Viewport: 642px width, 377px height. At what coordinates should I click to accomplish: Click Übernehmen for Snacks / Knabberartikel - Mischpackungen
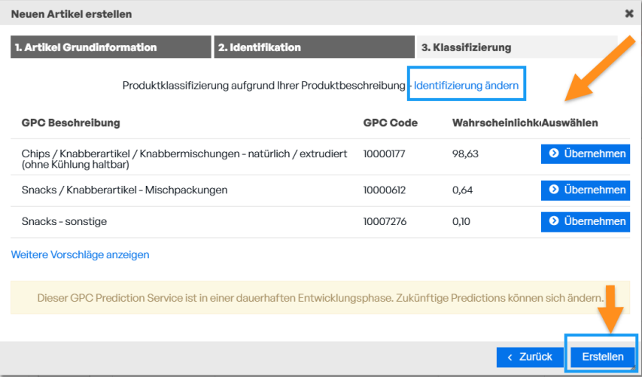coord(585,190)
